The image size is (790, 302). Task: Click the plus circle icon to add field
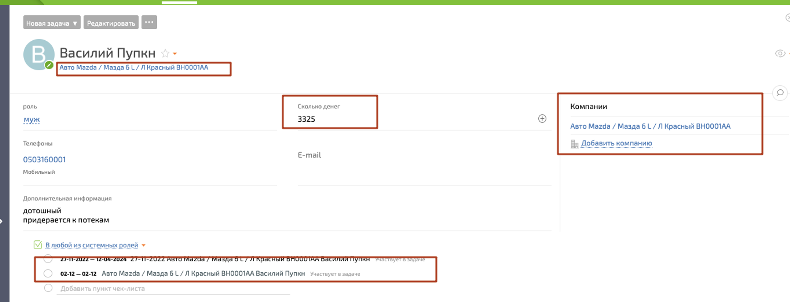click(542, 119)
